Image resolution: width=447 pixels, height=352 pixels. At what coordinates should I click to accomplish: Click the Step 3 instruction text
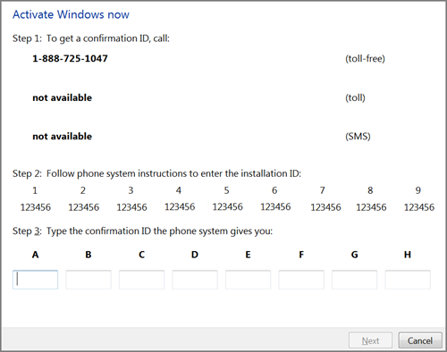[142, 230]
